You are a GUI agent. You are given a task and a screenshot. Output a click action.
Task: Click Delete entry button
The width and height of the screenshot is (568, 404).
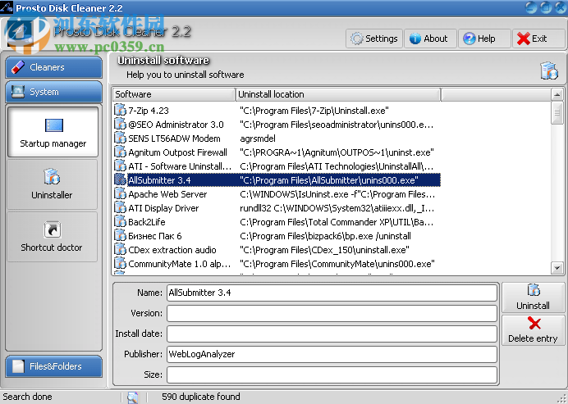[x=533, y=330]
